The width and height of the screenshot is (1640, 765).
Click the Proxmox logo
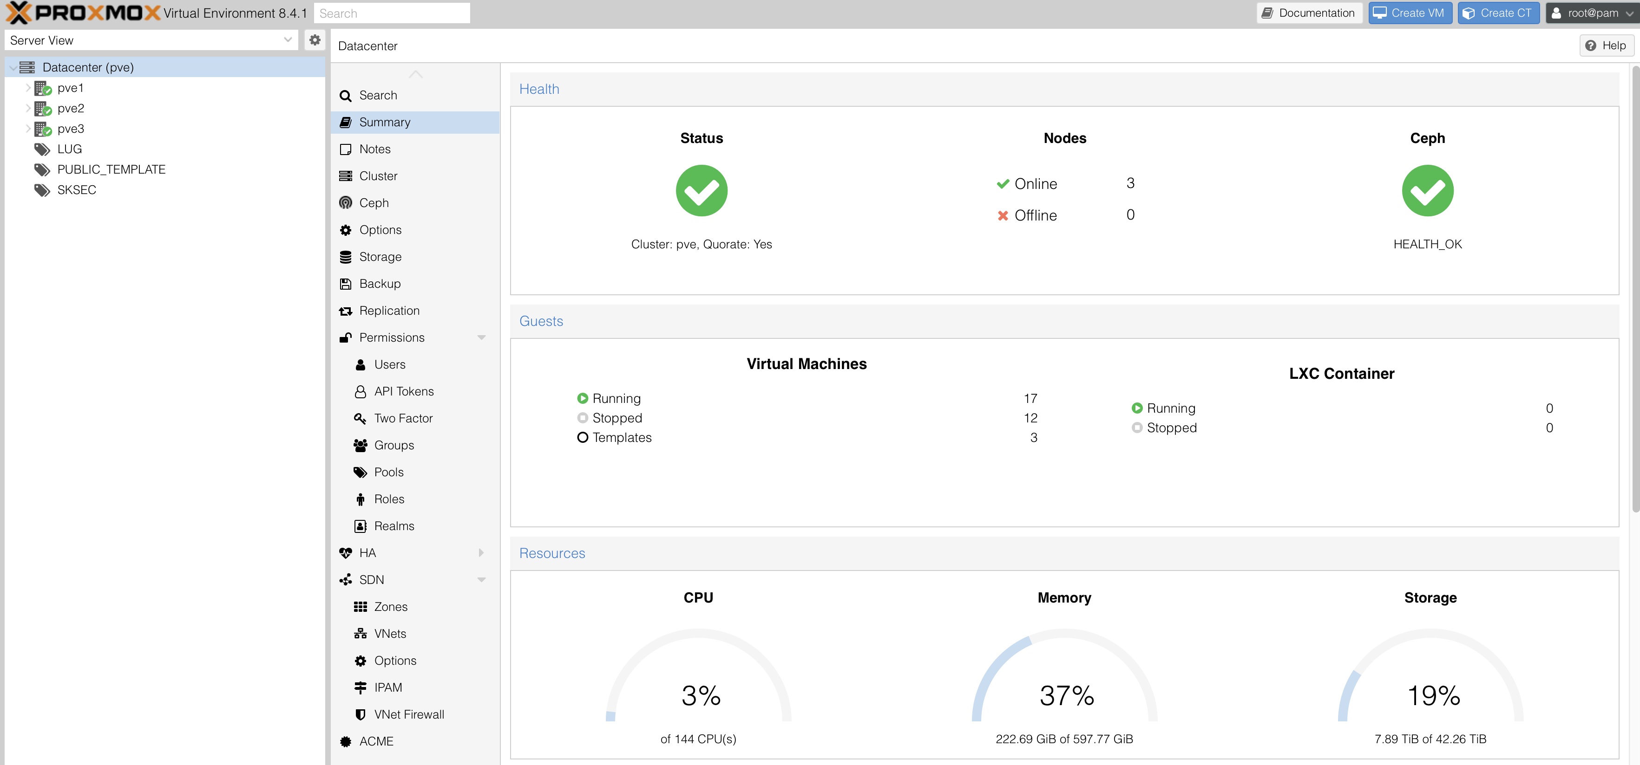pos(83,13)
